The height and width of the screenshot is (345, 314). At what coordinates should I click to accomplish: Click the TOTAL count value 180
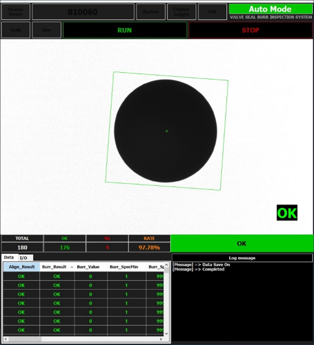[22, 248]
